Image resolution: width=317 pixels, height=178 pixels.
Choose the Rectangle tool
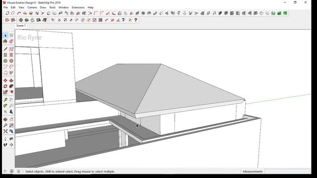click(5, 55)
